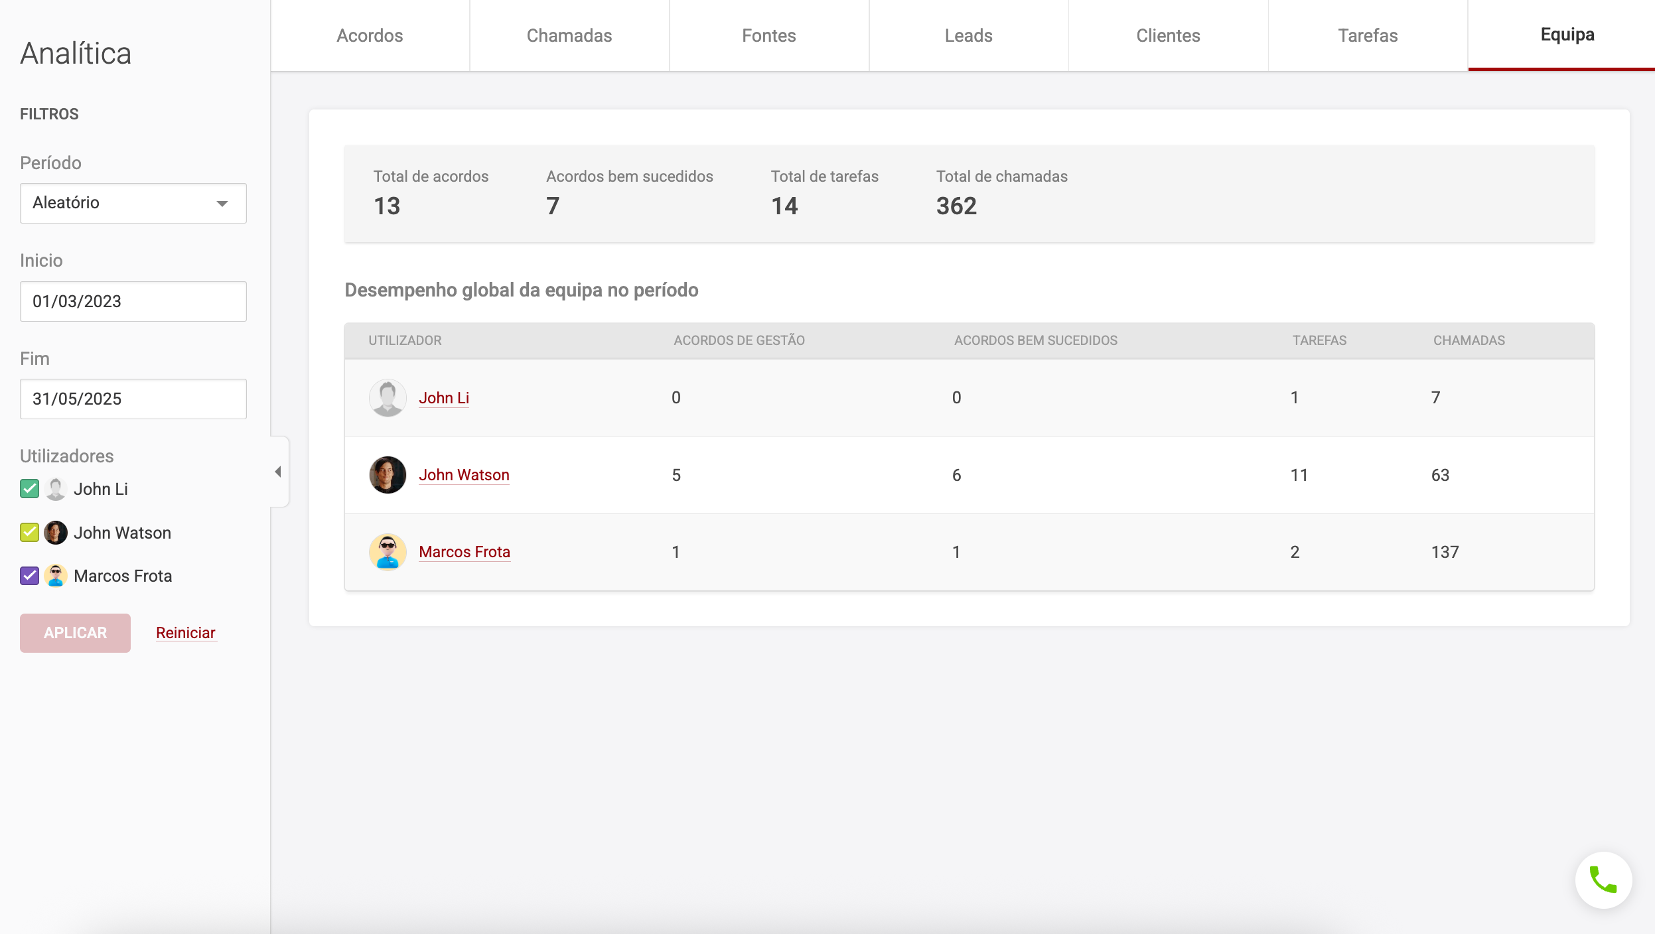The image size is (1655, 934).
Task: Click the Fim date field 31/05/2025
Action: click(133, 399)
